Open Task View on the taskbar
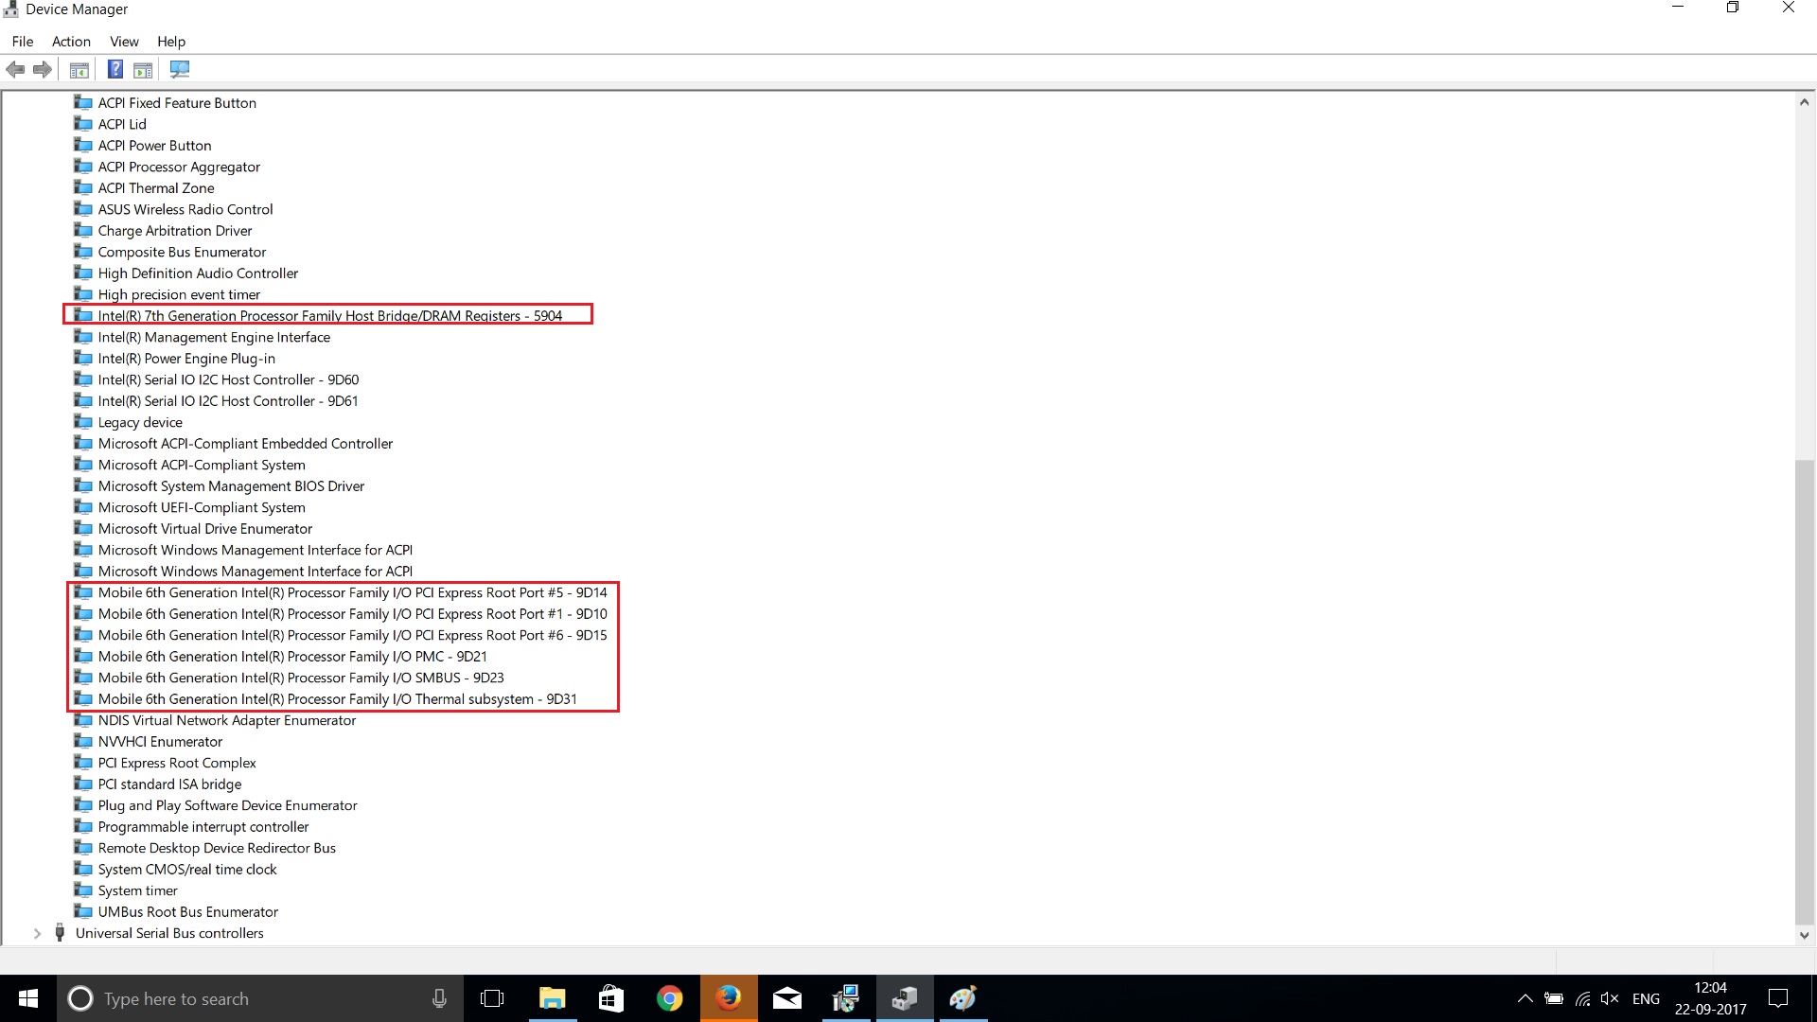 (492, 998)
